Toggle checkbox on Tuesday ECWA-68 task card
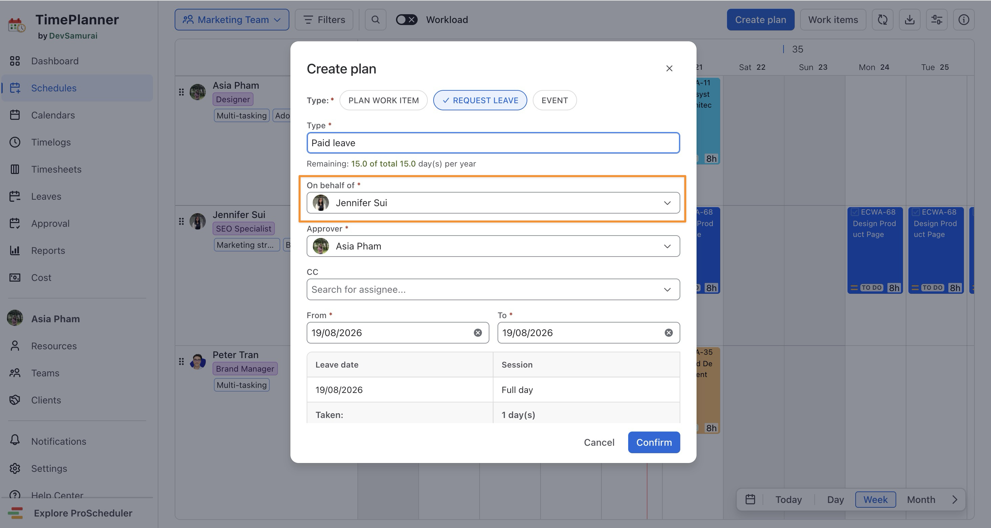This screenshot has height=528, width=991. point(916,212)
